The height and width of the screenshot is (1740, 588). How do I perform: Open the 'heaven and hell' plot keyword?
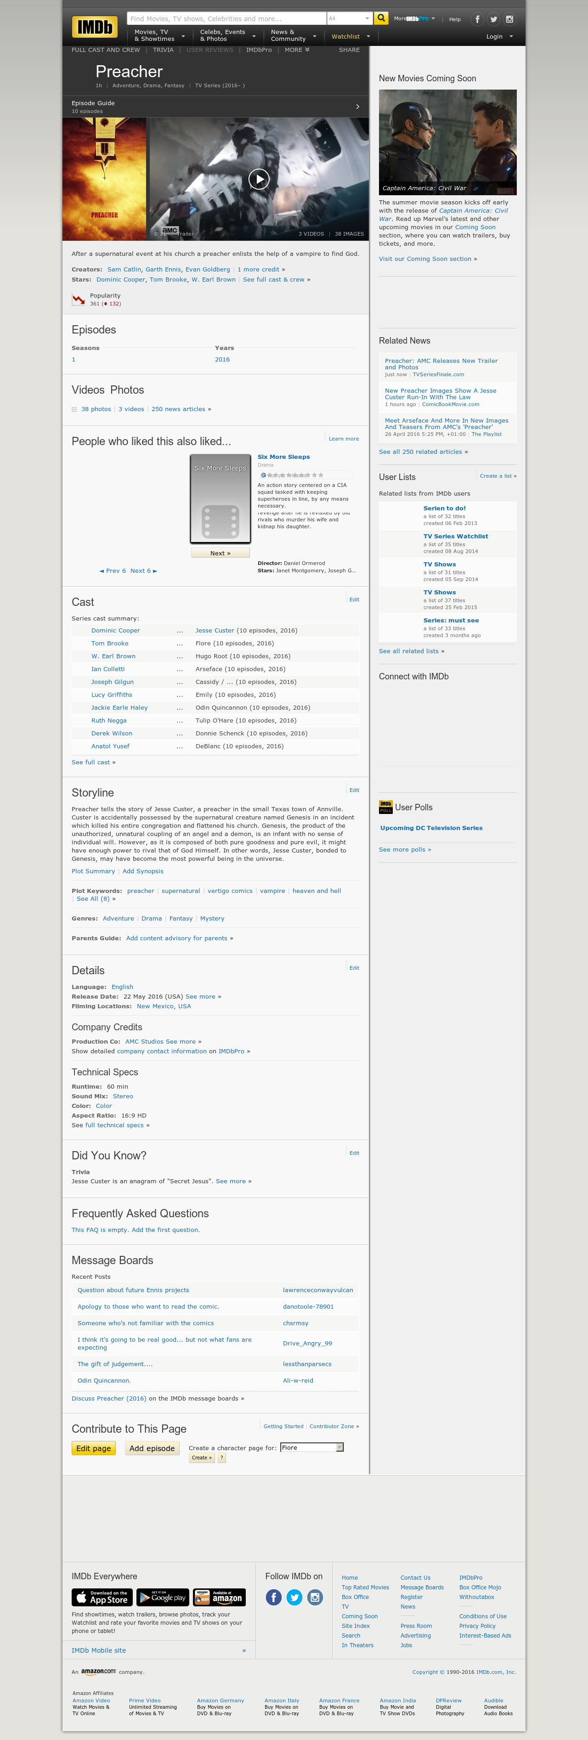pos(317,891)
